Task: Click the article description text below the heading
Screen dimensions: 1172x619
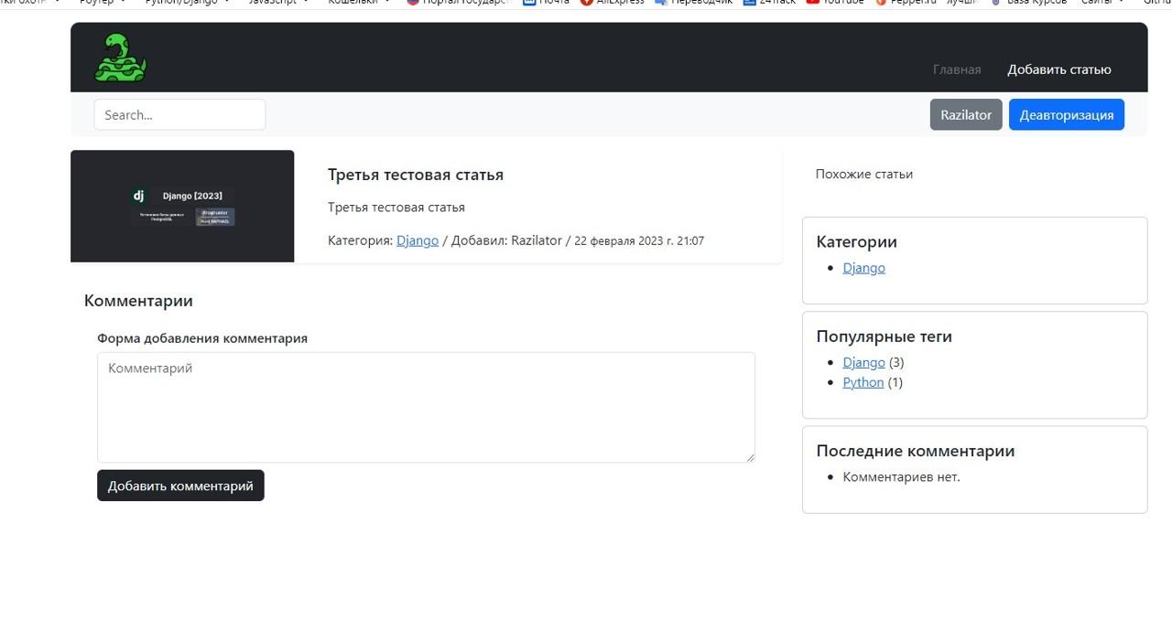Action: 396,208
